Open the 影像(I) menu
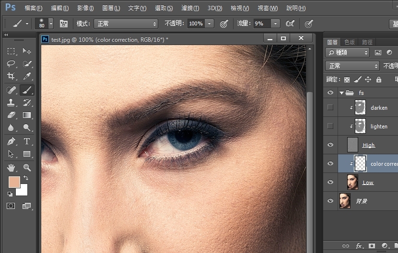Screen dimensions: 398x253 [85, 8]
